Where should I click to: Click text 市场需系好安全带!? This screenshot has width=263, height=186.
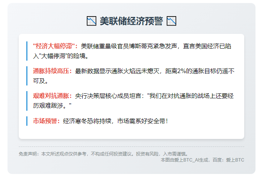142,121
